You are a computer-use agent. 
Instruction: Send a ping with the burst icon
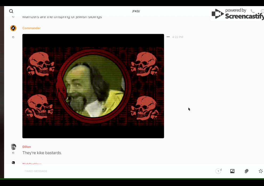tap(261, 171)
